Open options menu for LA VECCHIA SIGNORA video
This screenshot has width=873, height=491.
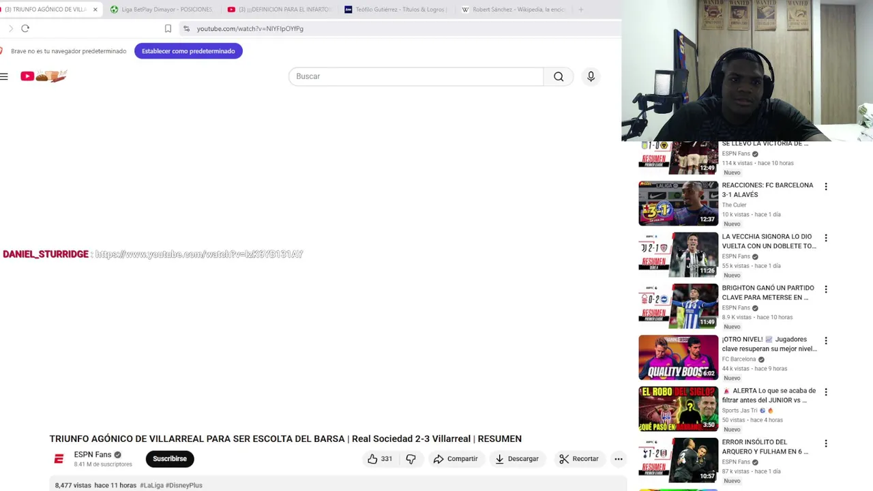825,238
